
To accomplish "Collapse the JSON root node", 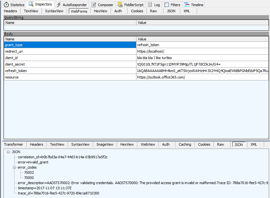I will click(x=8, y=152).
